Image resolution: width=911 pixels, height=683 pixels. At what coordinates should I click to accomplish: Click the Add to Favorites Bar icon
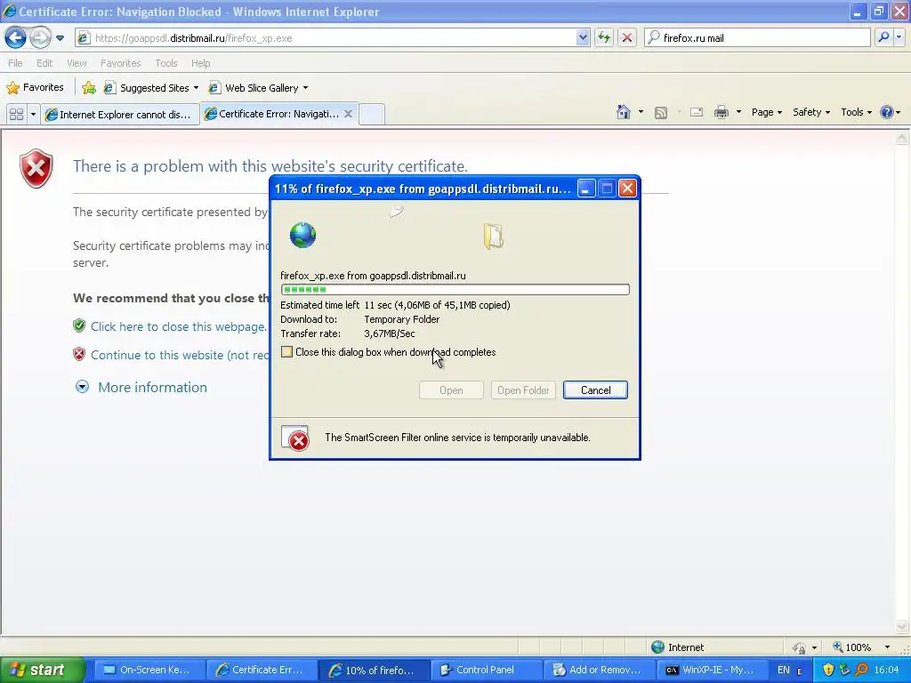click(x=89, y=88)
